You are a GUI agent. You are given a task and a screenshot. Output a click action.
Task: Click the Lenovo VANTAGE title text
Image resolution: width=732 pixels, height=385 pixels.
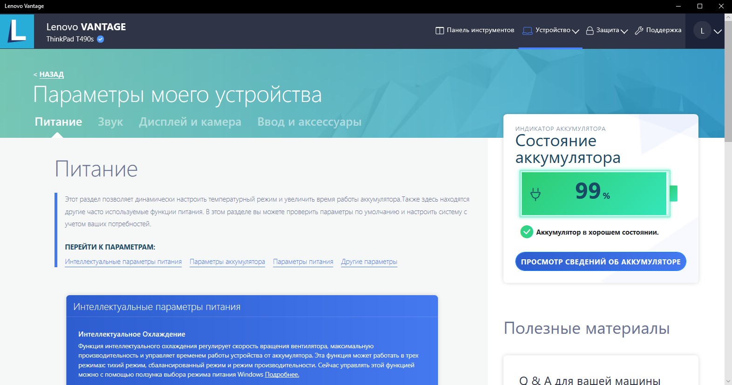(x=86, y=27)
